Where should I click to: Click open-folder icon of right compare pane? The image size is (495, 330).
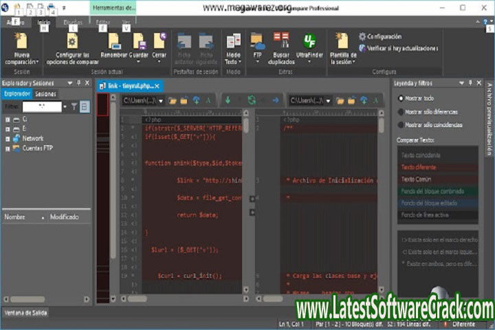tap(340, 101)
